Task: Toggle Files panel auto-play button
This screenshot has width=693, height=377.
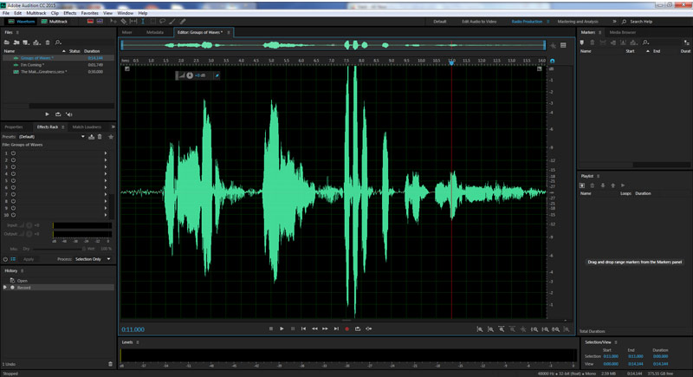Action: [69, 114]
